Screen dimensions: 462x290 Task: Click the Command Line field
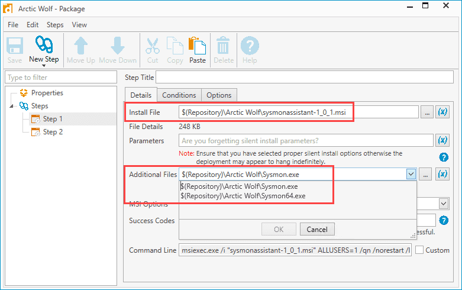[x=295, y=250]
